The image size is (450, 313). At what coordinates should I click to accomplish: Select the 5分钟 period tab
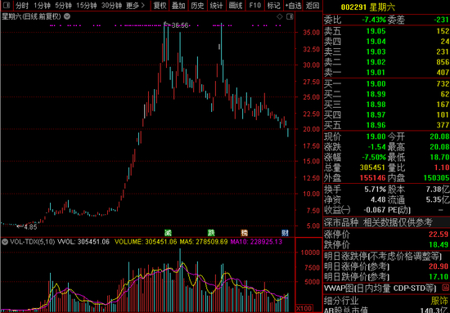click(64, 5)
